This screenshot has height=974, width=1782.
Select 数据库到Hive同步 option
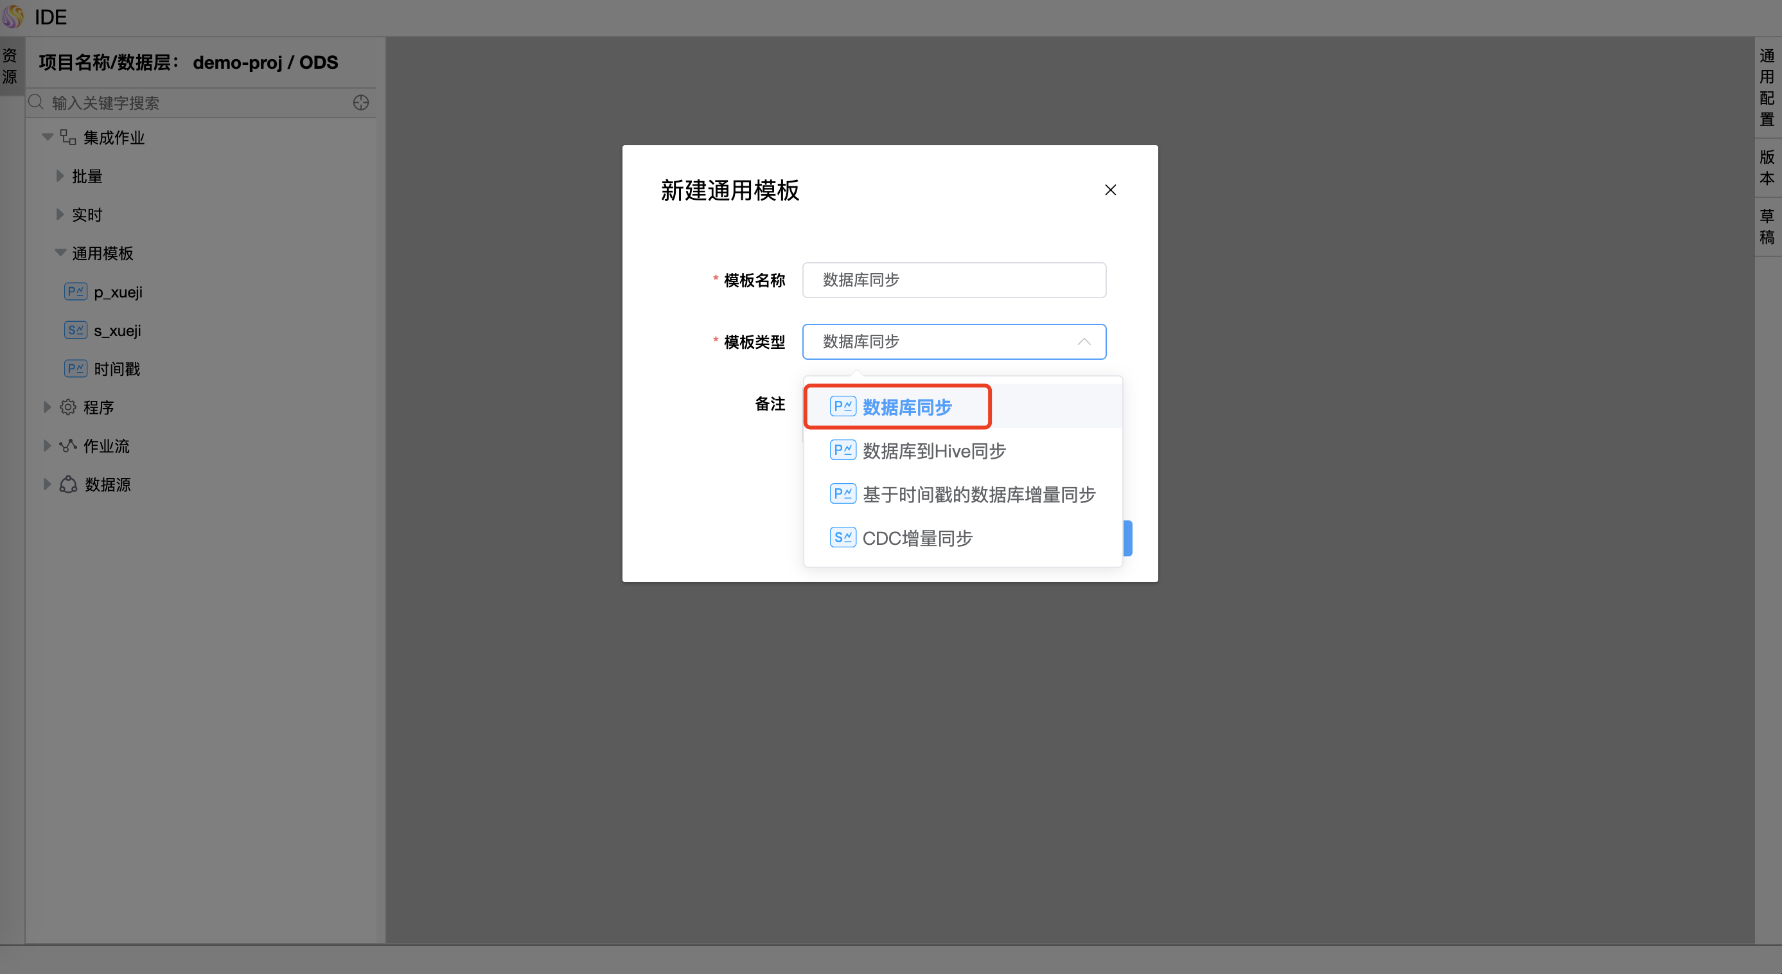933,451
